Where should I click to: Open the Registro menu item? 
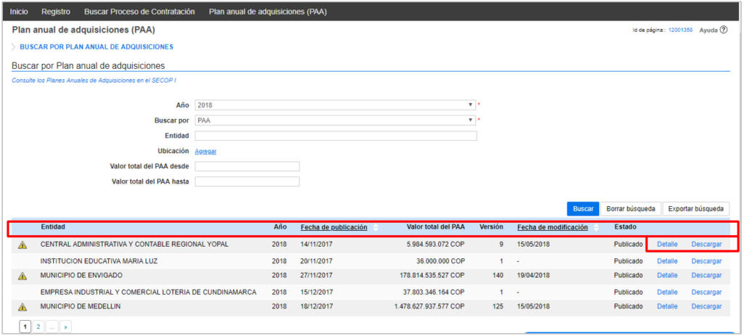56,12
